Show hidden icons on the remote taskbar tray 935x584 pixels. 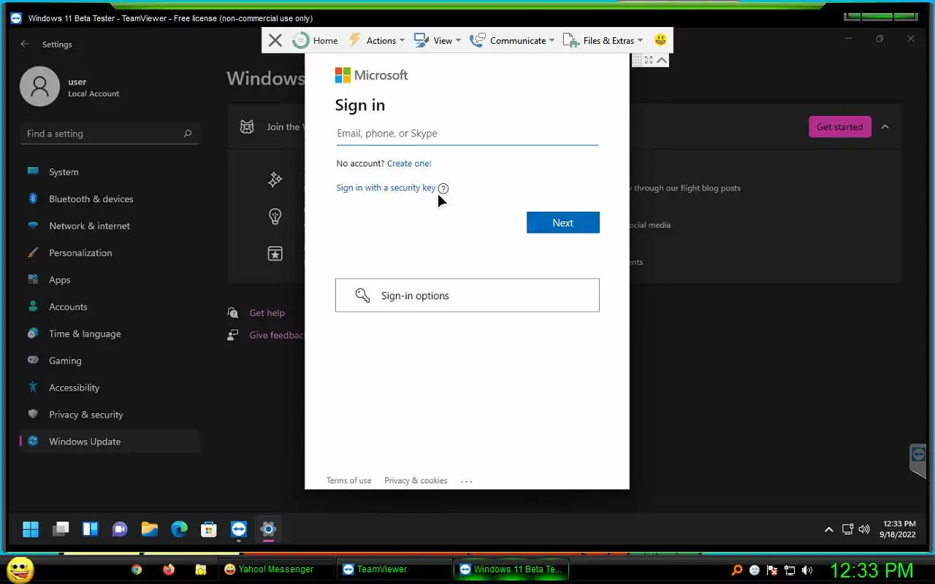pos(829,529)
